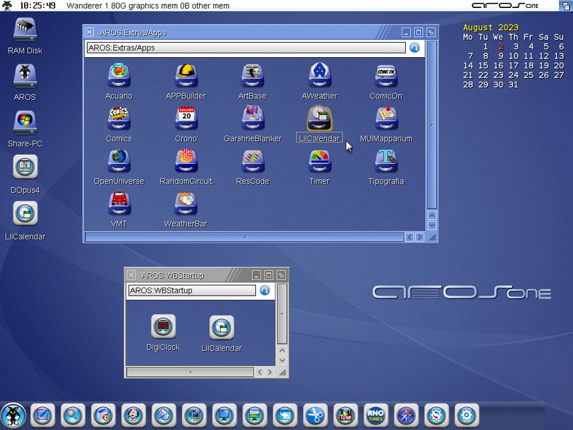The image size is (573, 430).
Task: Click the AROS:WBStartup path text field
Action: pyautogui.click(x=191, y=291)
